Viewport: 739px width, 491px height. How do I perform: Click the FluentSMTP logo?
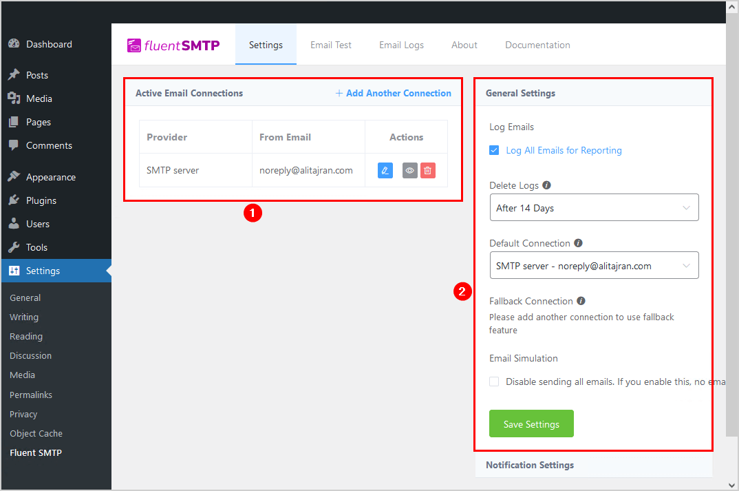(x=173, y=45)
